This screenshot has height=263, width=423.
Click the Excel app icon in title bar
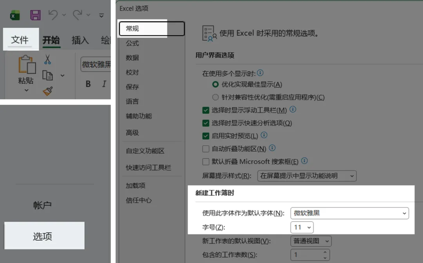[x=15, y=15]
